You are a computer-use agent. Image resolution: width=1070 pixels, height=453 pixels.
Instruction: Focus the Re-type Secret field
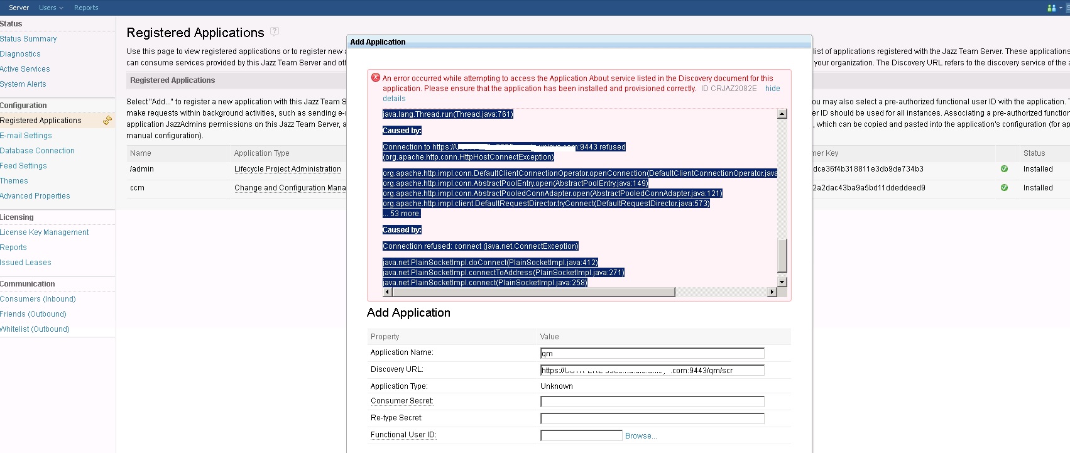(x=652, y=418)
